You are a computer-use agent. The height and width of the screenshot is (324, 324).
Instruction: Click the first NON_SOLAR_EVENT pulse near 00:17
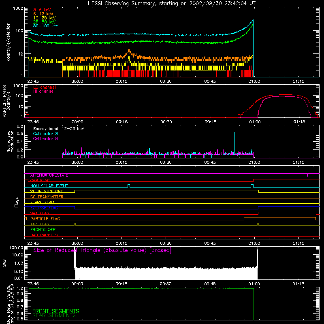129,185
